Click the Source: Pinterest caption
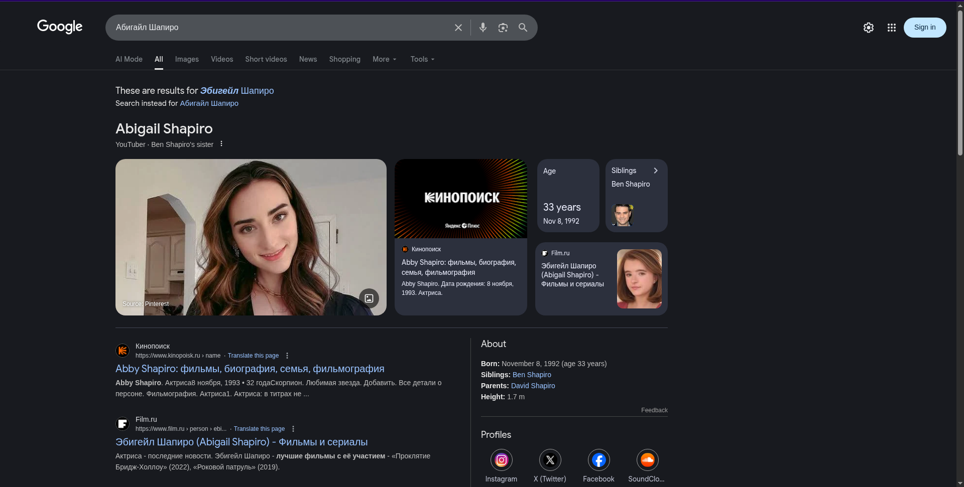 coord(146,304)
